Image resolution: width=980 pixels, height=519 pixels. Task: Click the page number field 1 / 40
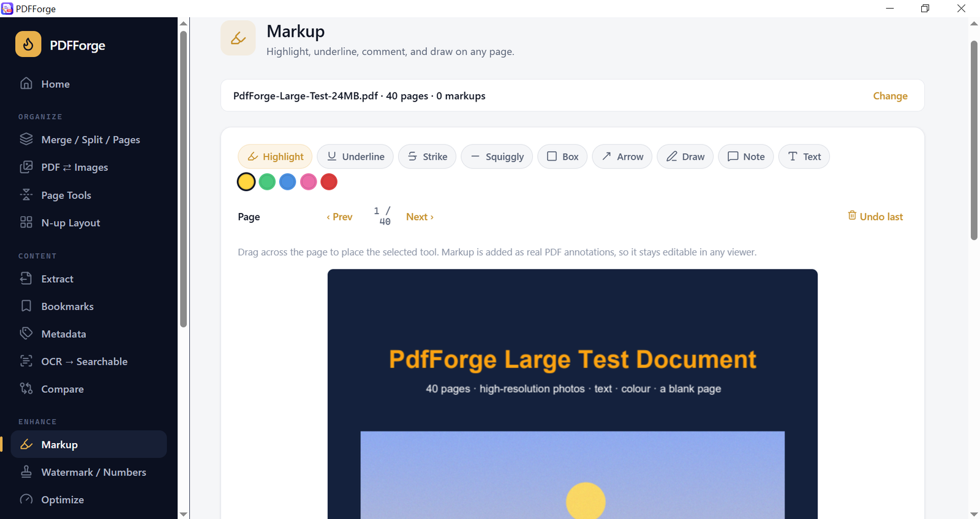coord(382,216)
